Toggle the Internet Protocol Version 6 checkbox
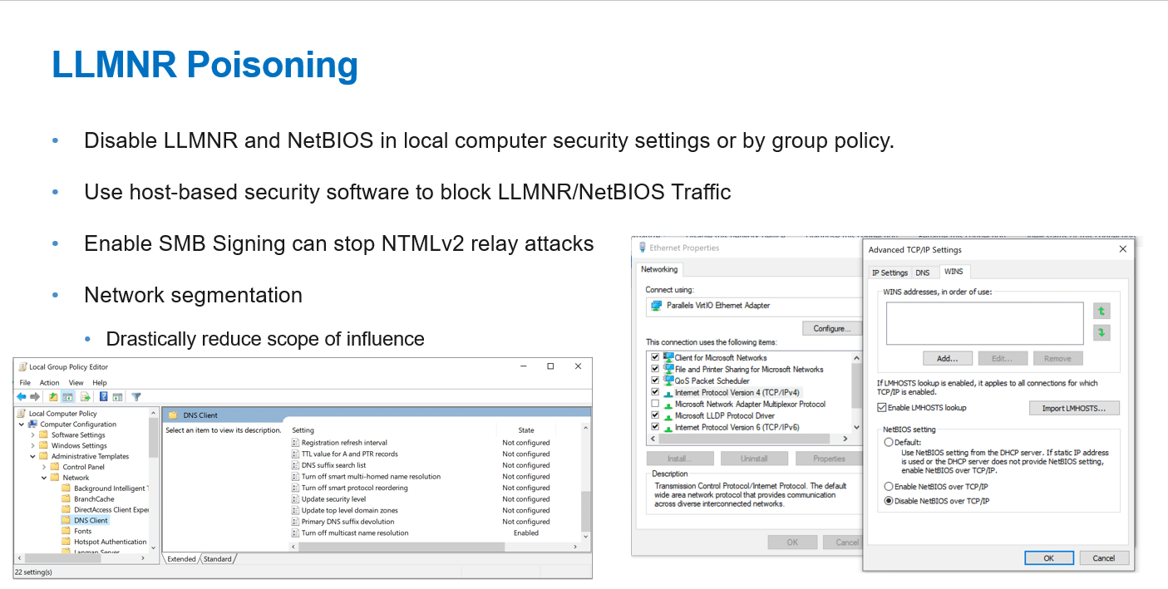 tap(655, 427)
